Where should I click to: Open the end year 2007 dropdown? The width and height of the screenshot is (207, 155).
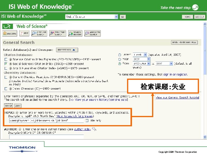click(x=164, y=63)
